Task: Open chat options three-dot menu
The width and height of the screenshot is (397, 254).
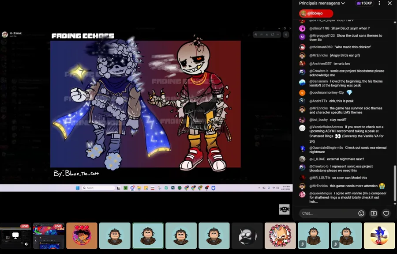Action: [x=379, y=3]
